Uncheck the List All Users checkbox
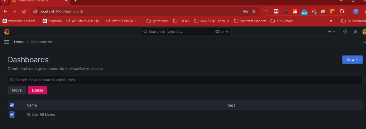The height and width of the screenshot is (129, 366). 12,115
